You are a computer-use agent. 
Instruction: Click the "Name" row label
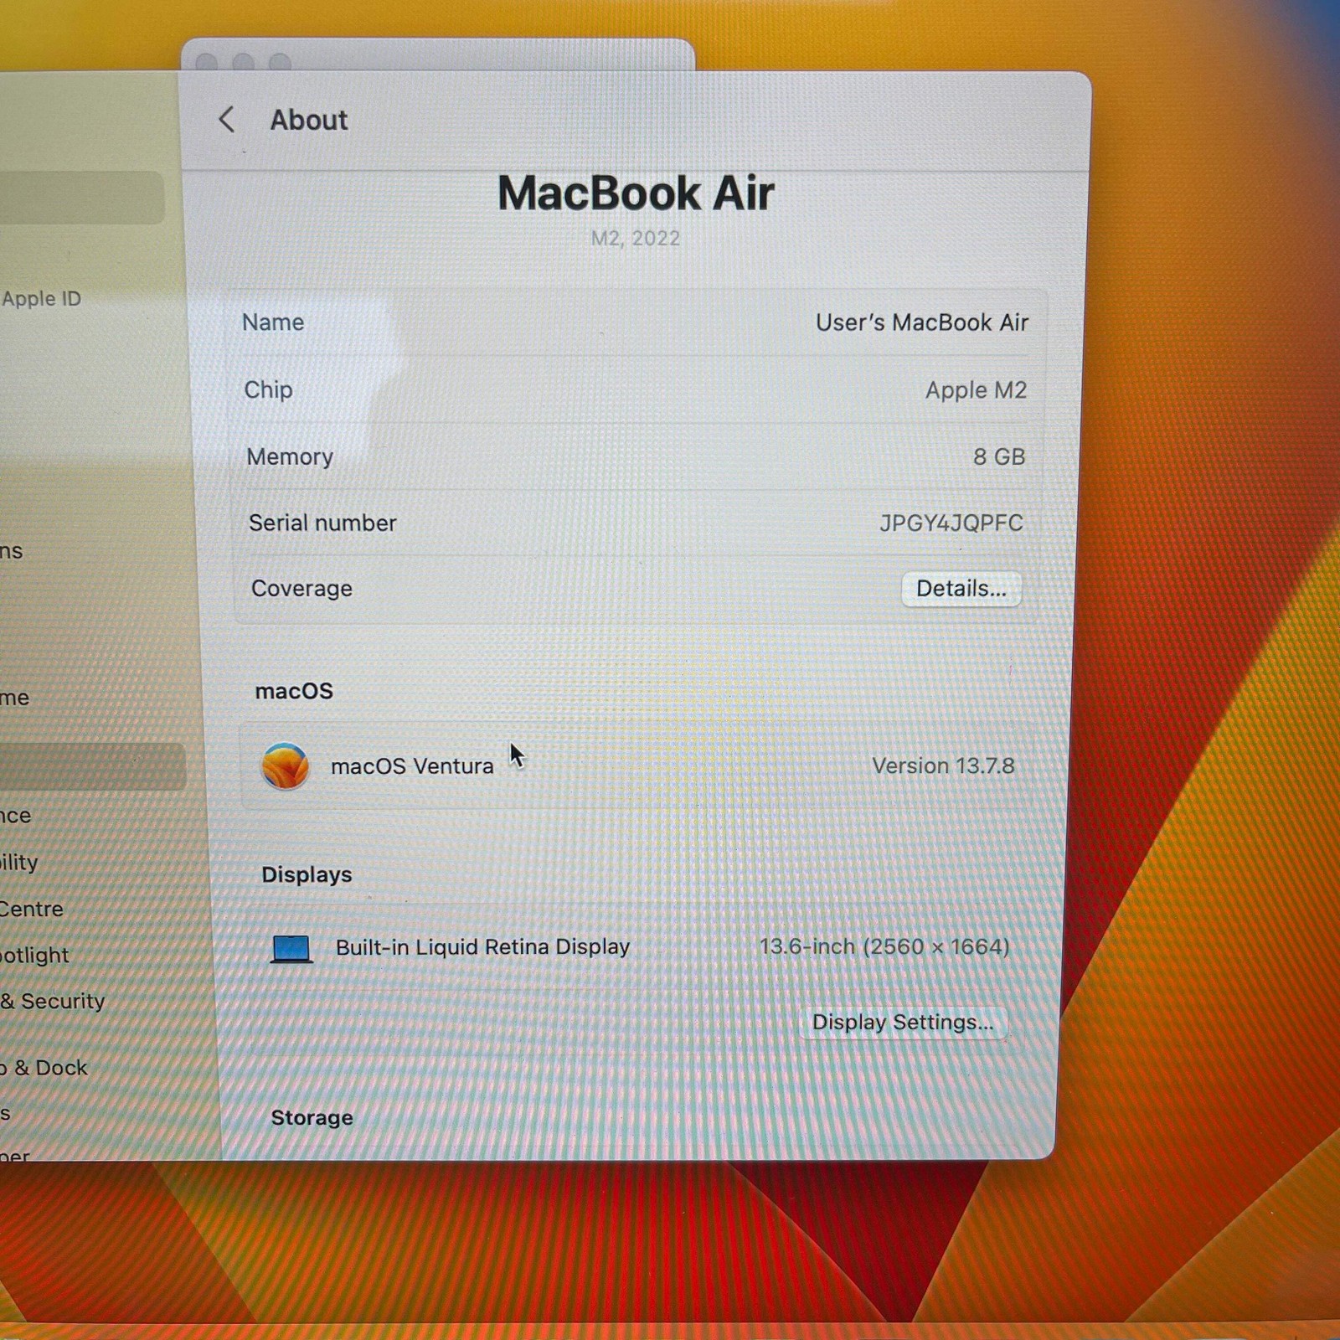tap(273, 322)
